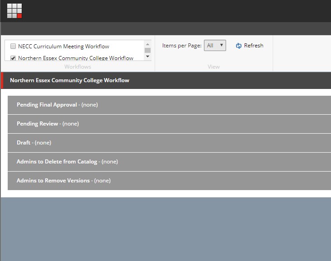Click the Items per Page label
The image size is (331, 261).
pyautogui.click(x=182, y=46)
